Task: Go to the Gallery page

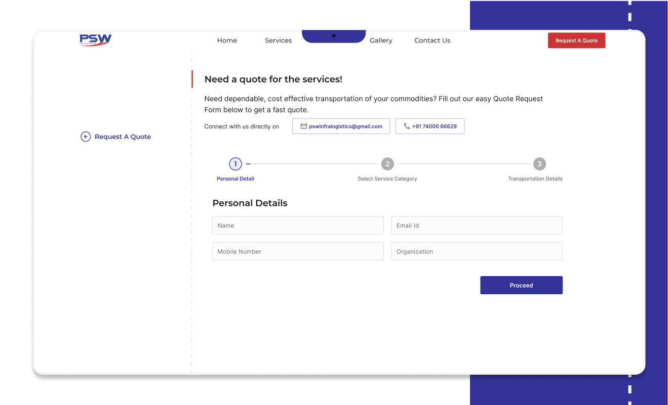Action: coord(381,40)
